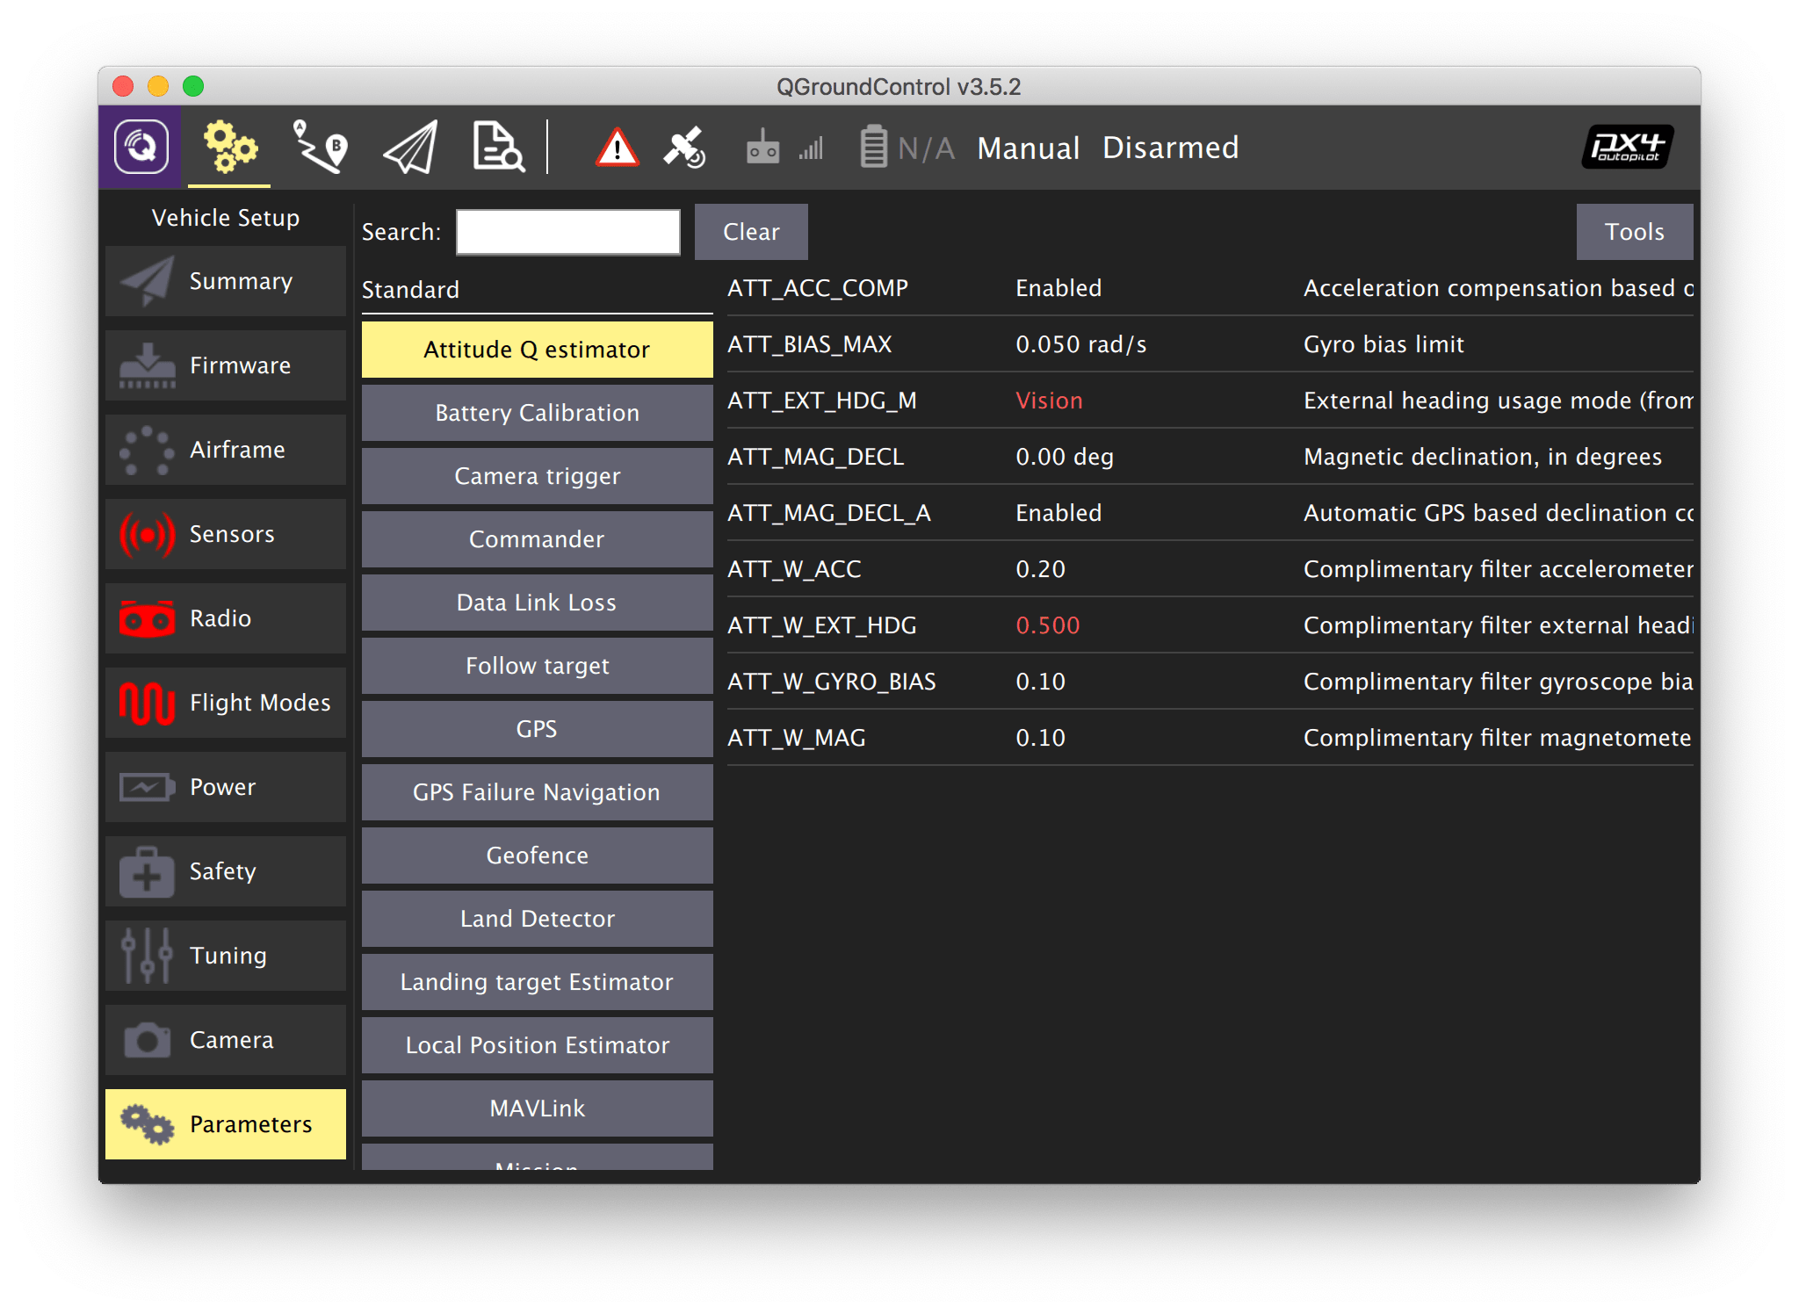
Task: Change ATT_EXT_HDG_M from Vision
Action: click(1048, 400)
